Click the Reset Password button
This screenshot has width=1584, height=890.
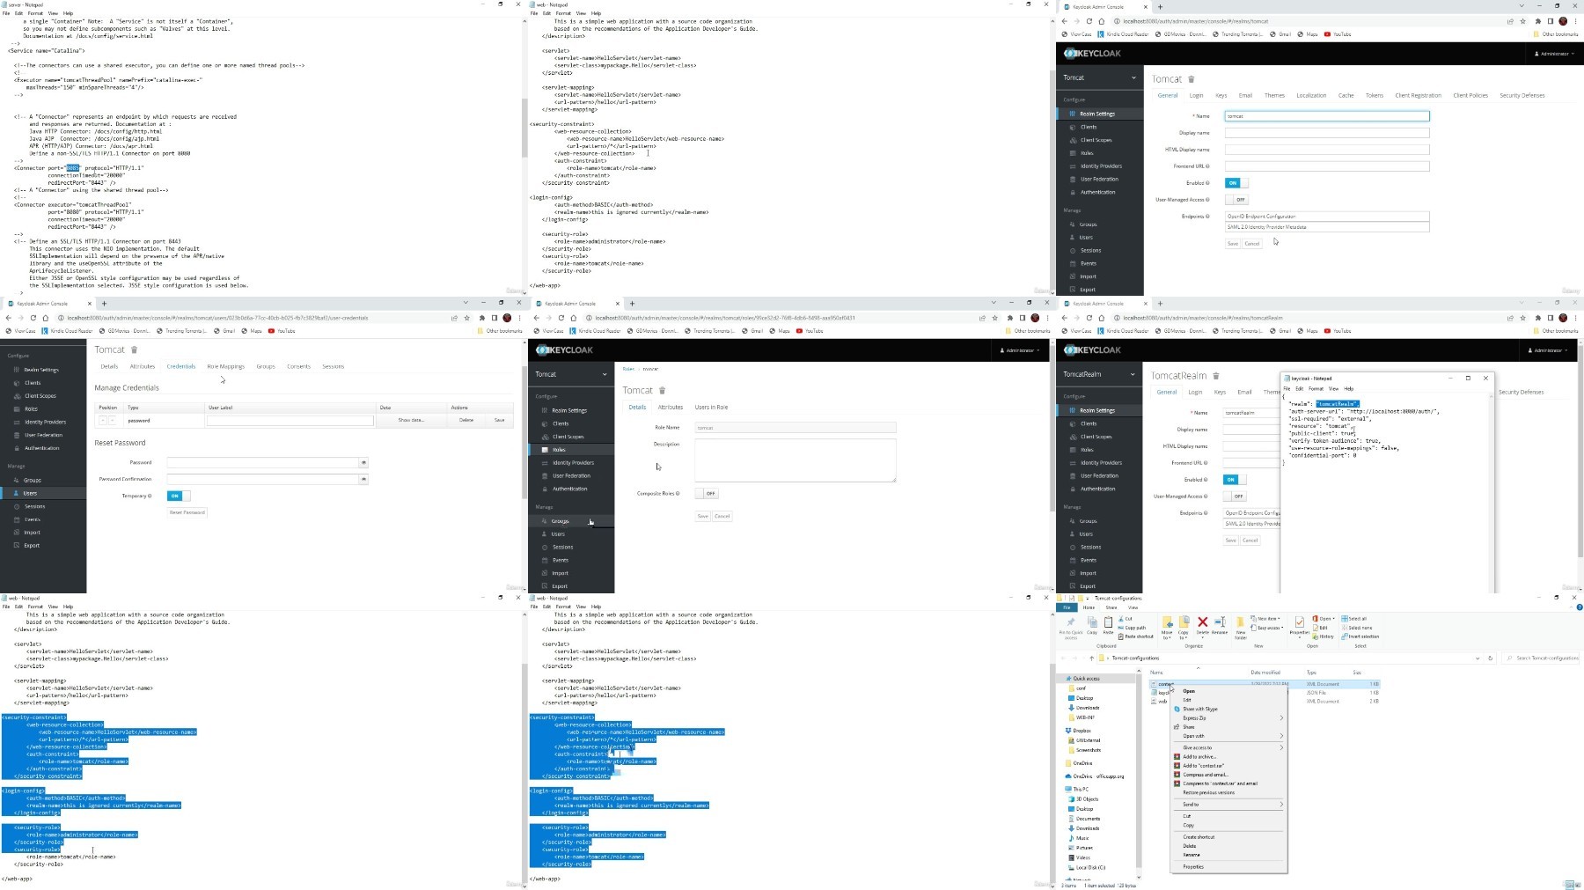(x=187, y=512)
